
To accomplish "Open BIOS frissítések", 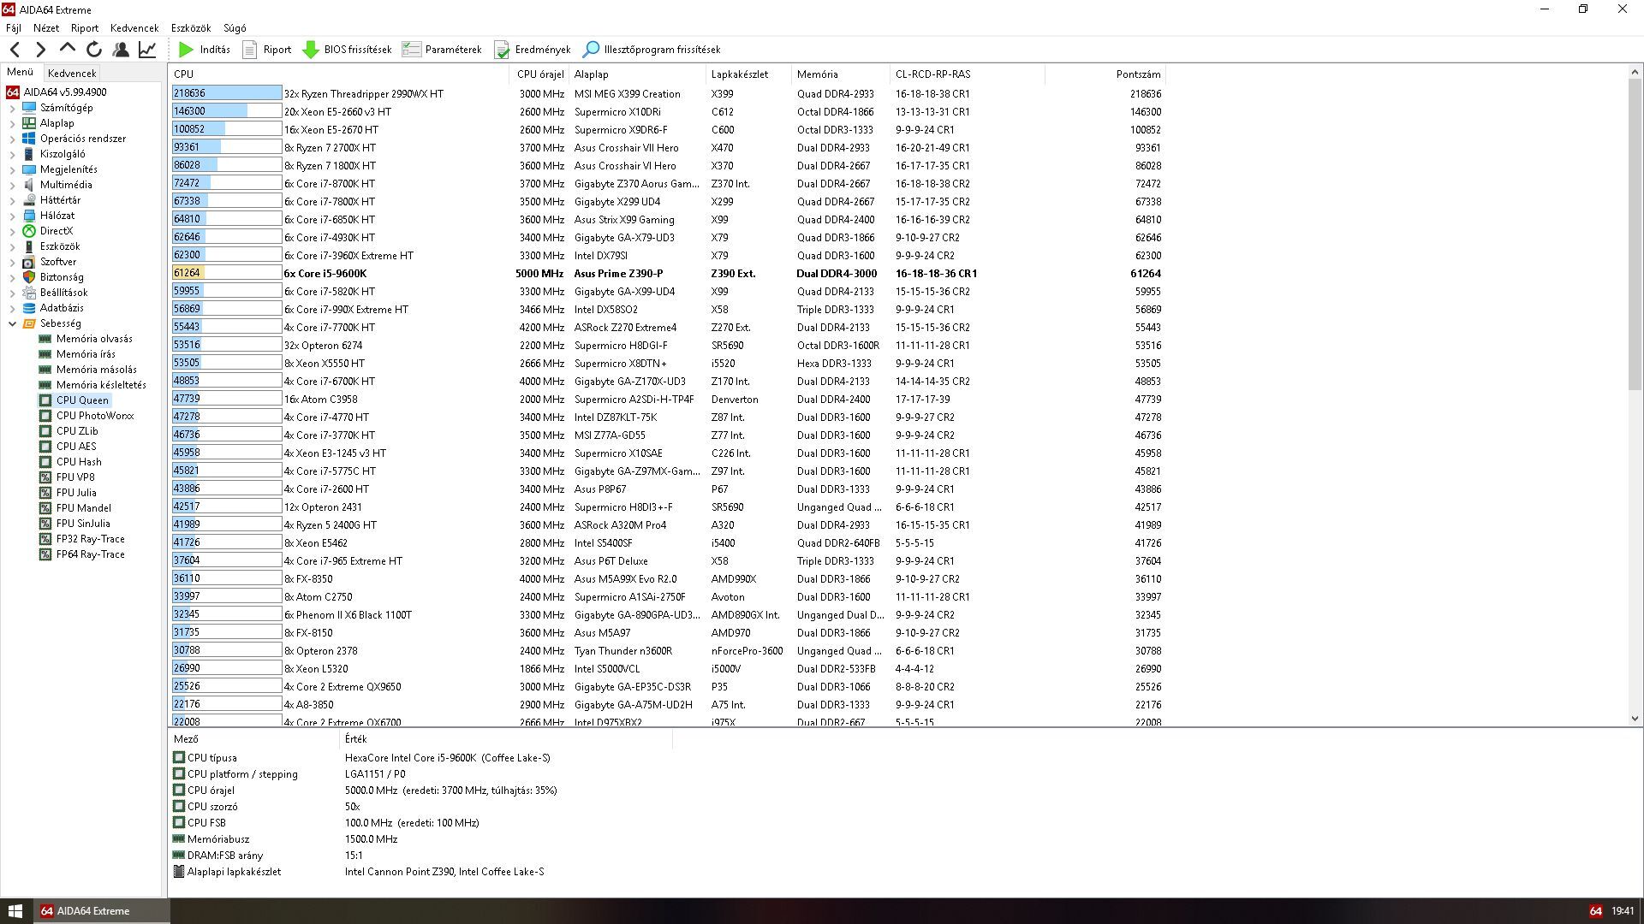I will 347,50.
